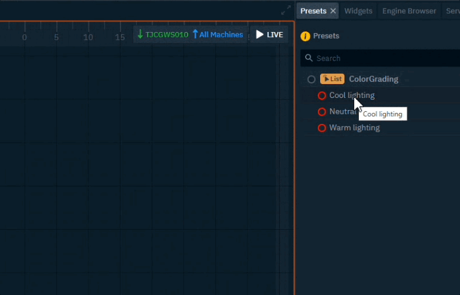The height and width of the screenshot is (295, 460).
Task: Click the search magnifier icon
Action: point(309,59)
